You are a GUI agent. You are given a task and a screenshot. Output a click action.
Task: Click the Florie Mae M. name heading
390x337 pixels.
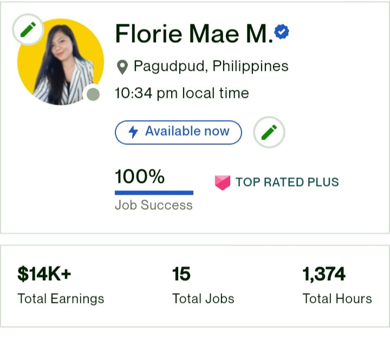(x=194, y=34)
